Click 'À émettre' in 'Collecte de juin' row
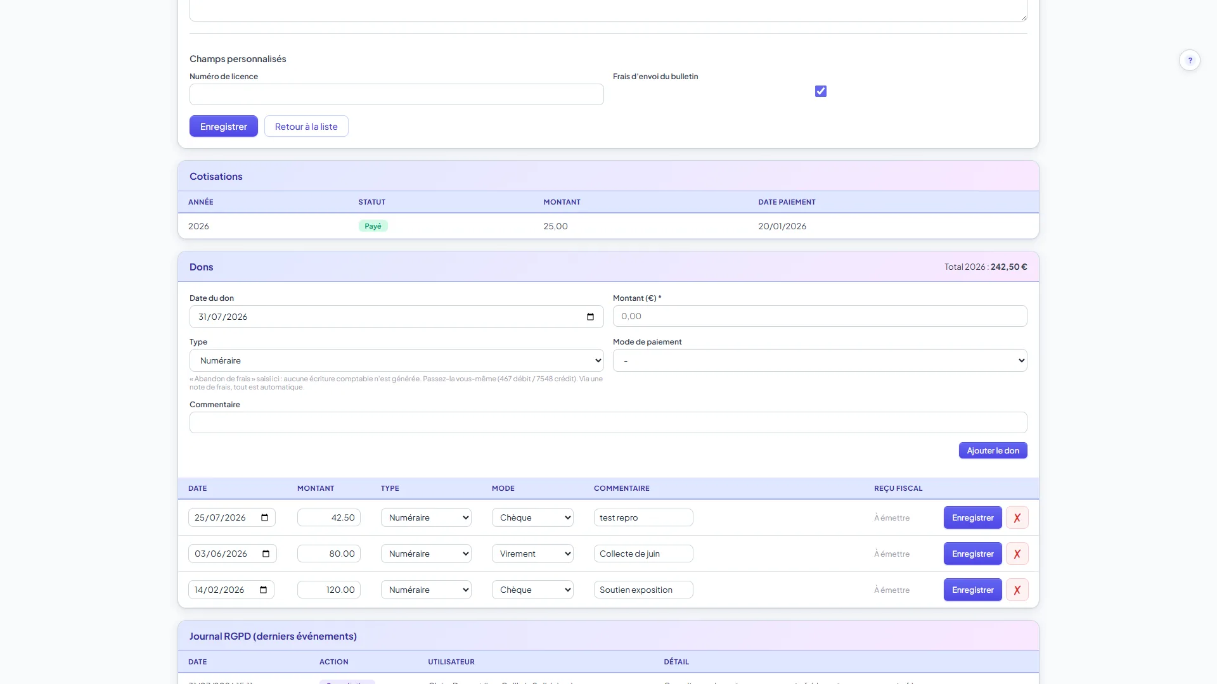Viewport: 1217px width, 684px height. point(891,554)
